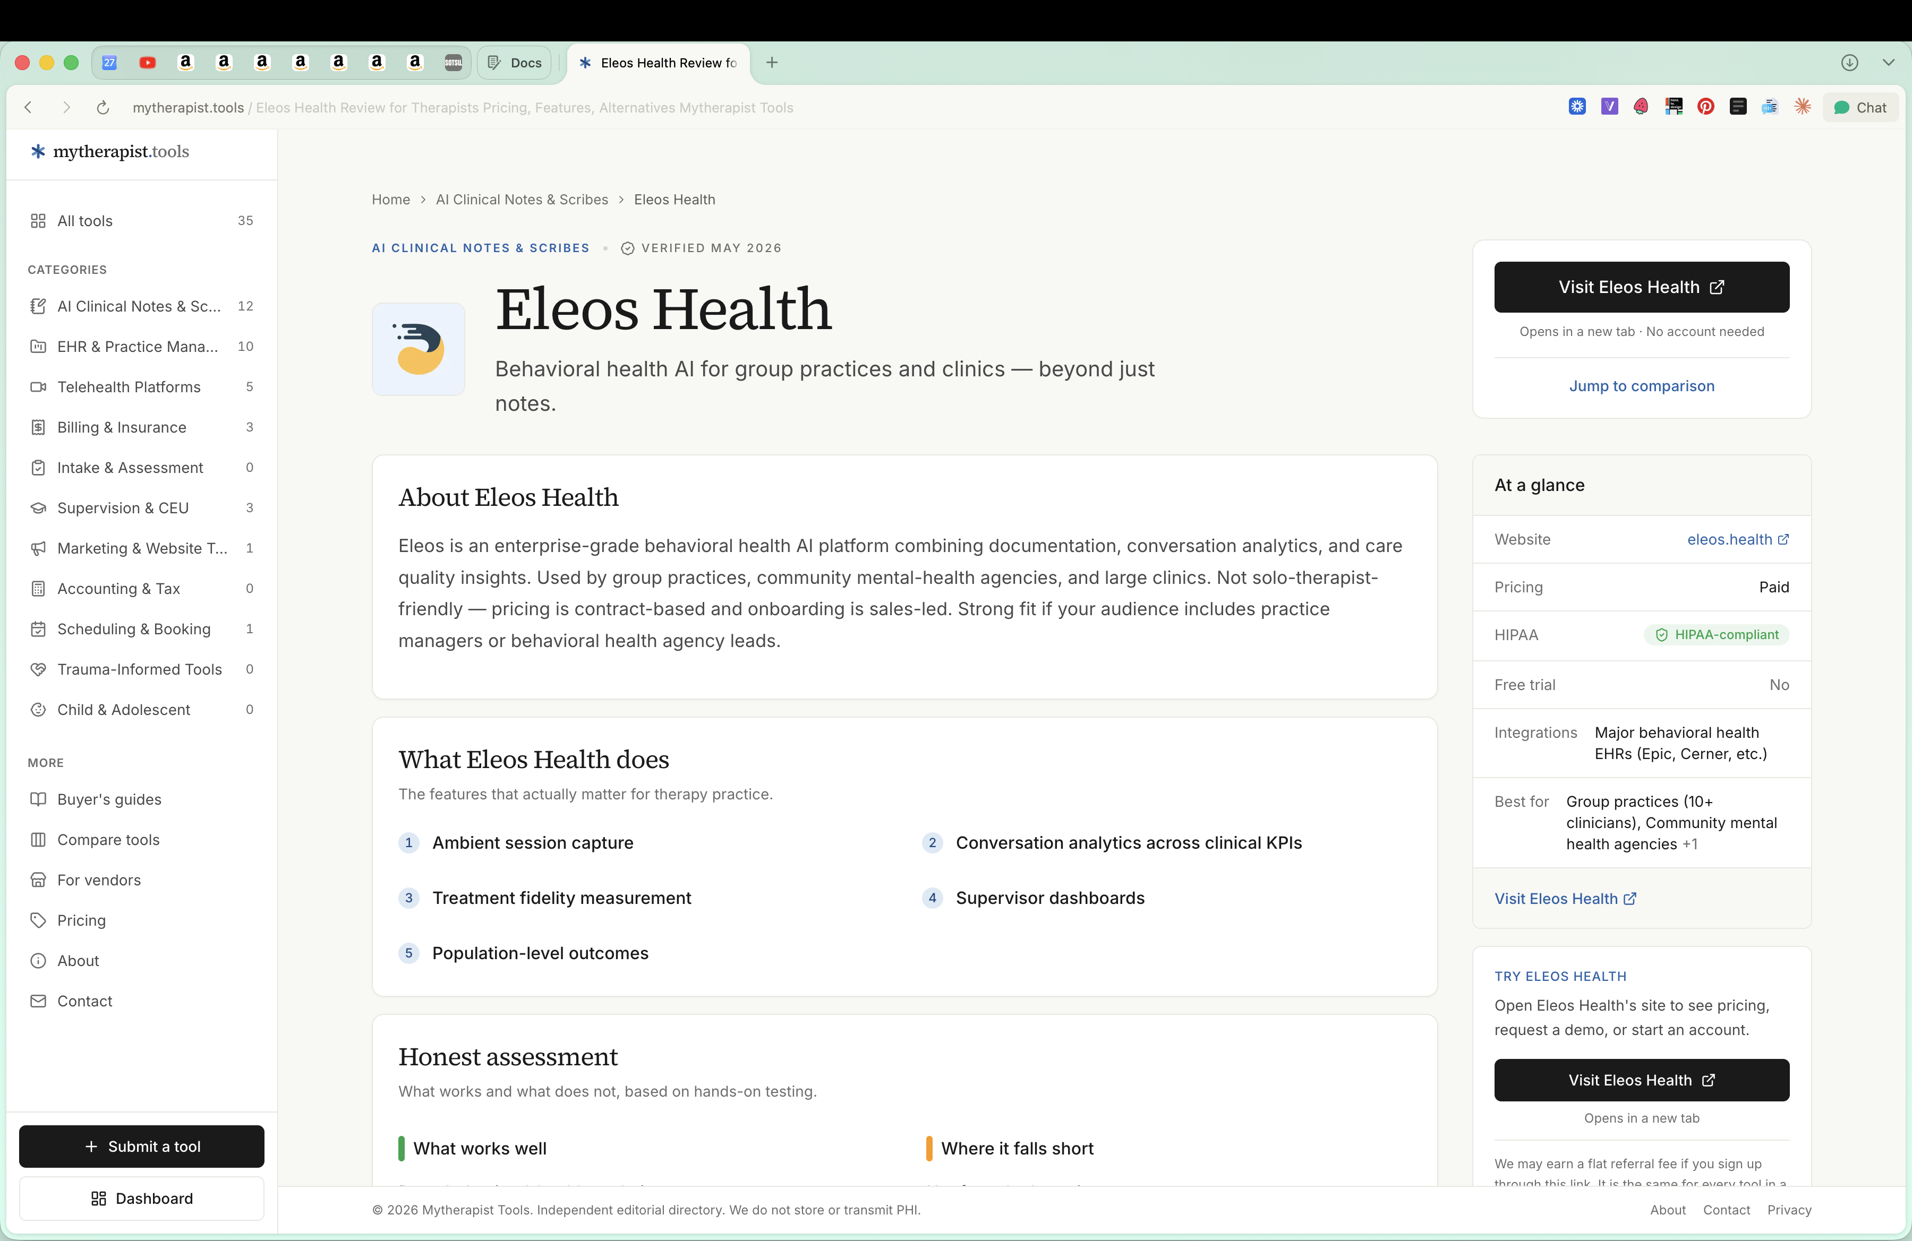The width and height of the screenshot is (1912, 1241).
Task: Click the Pinterest extension icon
Action: tap(1706, 107)
